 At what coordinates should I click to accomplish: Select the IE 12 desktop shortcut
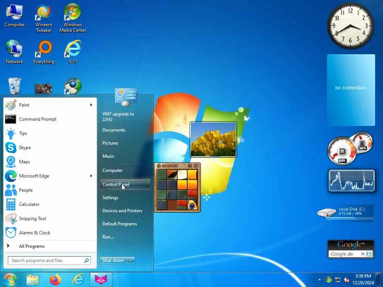coord(73,52)
